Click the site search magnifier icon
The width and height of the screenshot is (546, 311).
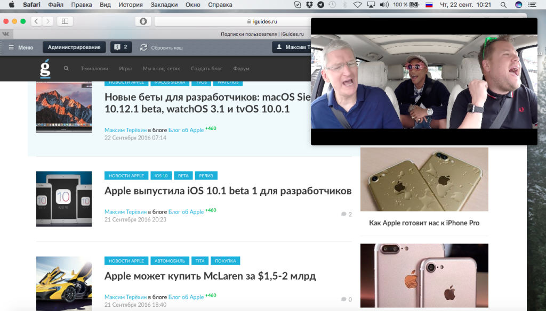(66, 68)
